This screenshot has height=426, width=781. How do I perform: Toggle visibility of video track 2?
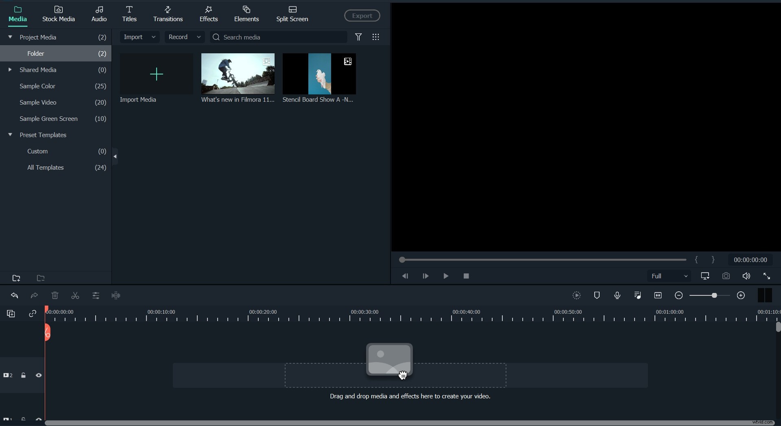(x=39, y=375)
